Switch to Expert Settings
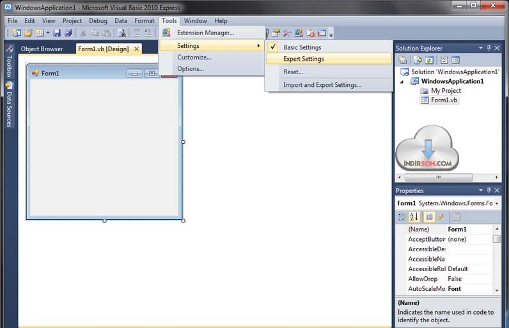This screenshot has height=328, width=509. (x=329, y=59)
